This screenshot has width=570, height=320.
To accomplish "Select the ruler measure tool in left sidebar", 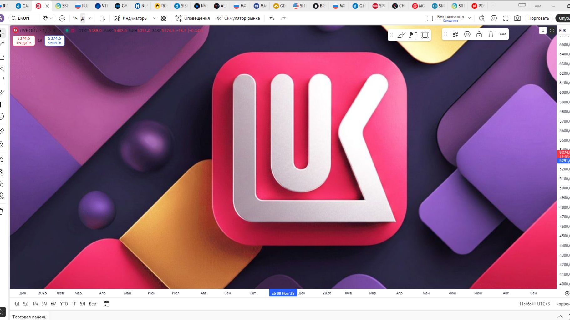I will (x=2, y=131).
